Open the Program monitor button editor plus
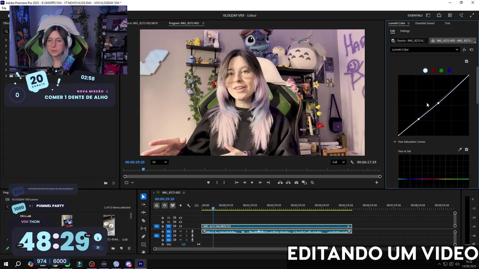This screenshot has width=479, height=269. (x=376, y=183)
